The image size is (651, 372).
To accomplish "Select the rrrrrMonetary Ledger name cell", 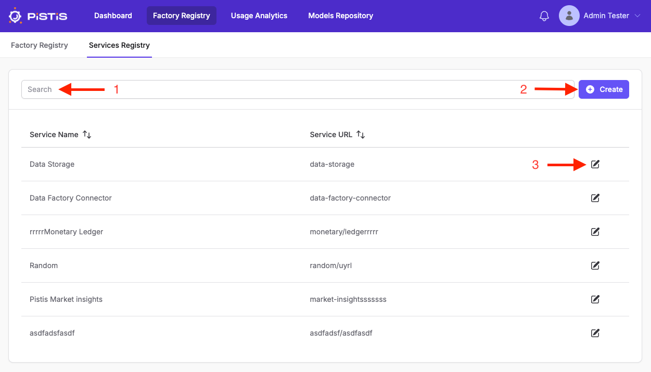I will tap(67, 232).
